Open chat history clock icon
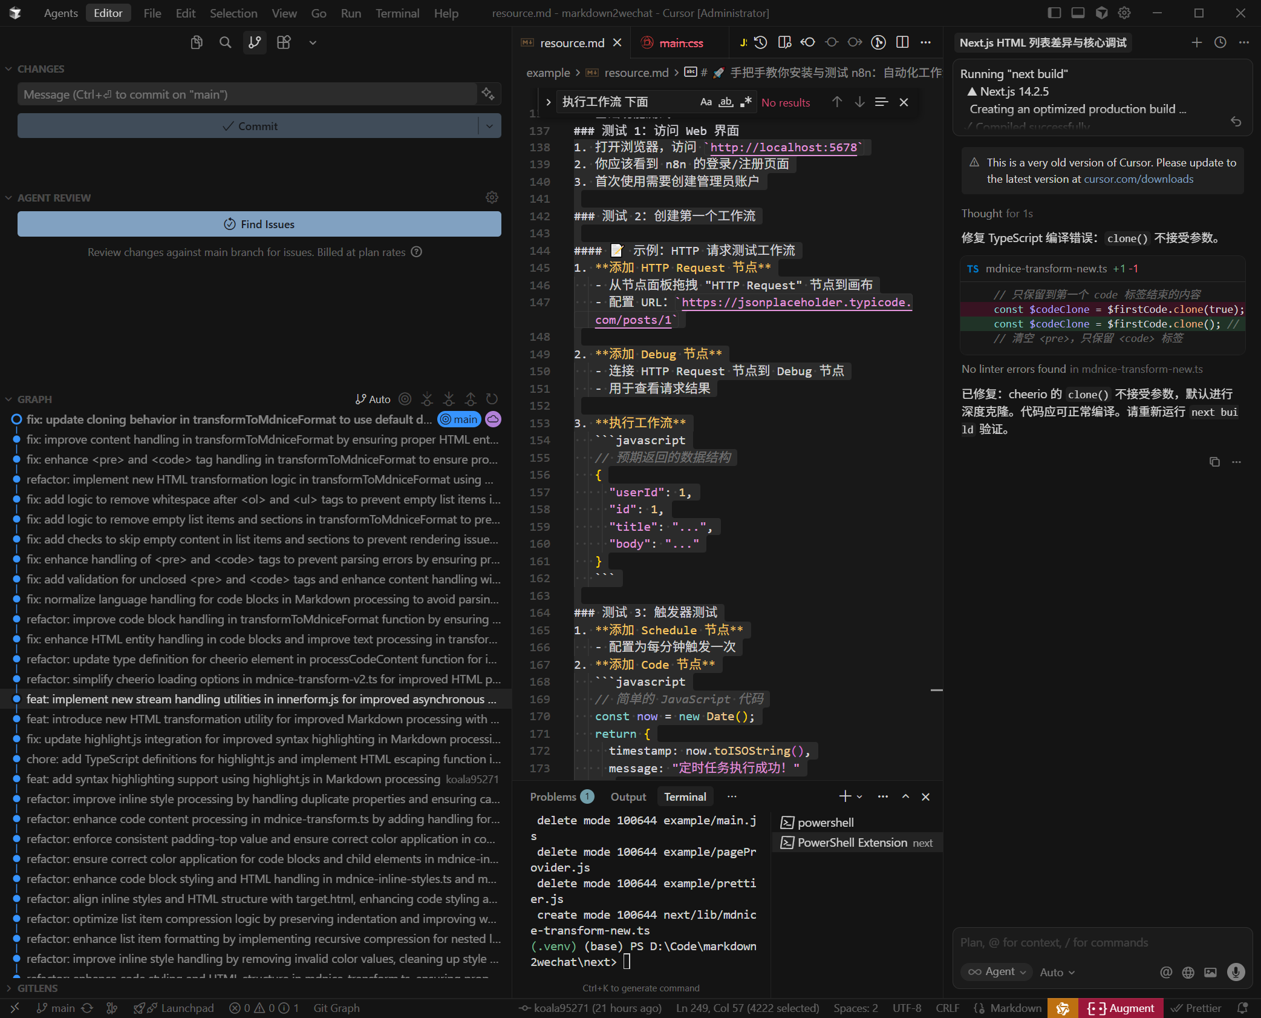The height and width of the screenshot is (1018, 1261). 1220,42
